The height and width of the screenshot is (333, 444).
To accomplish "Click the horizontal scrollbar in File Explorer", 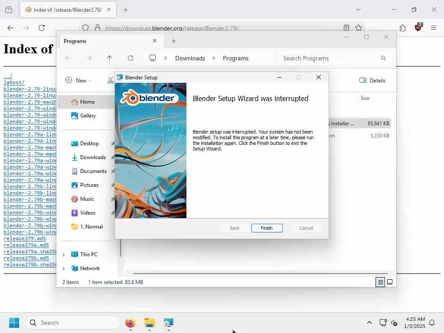I will [x=261, y=274].
